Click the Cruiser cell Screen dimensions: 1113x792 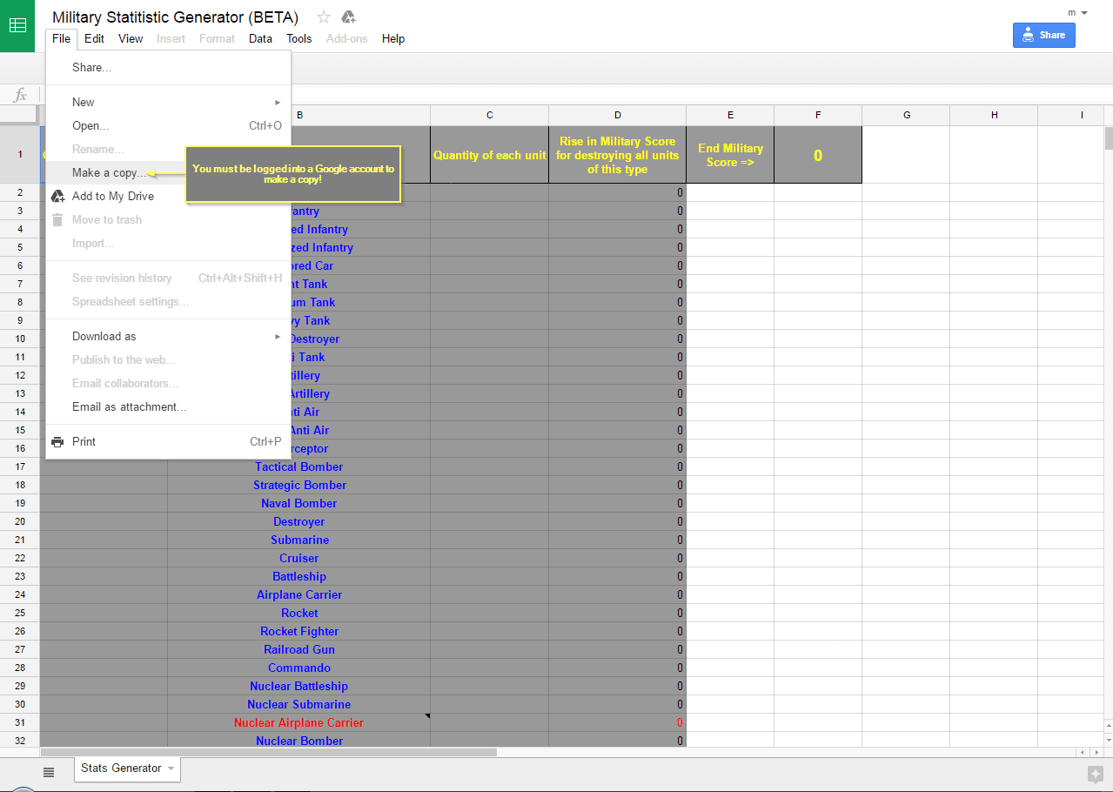coord(299,559)
